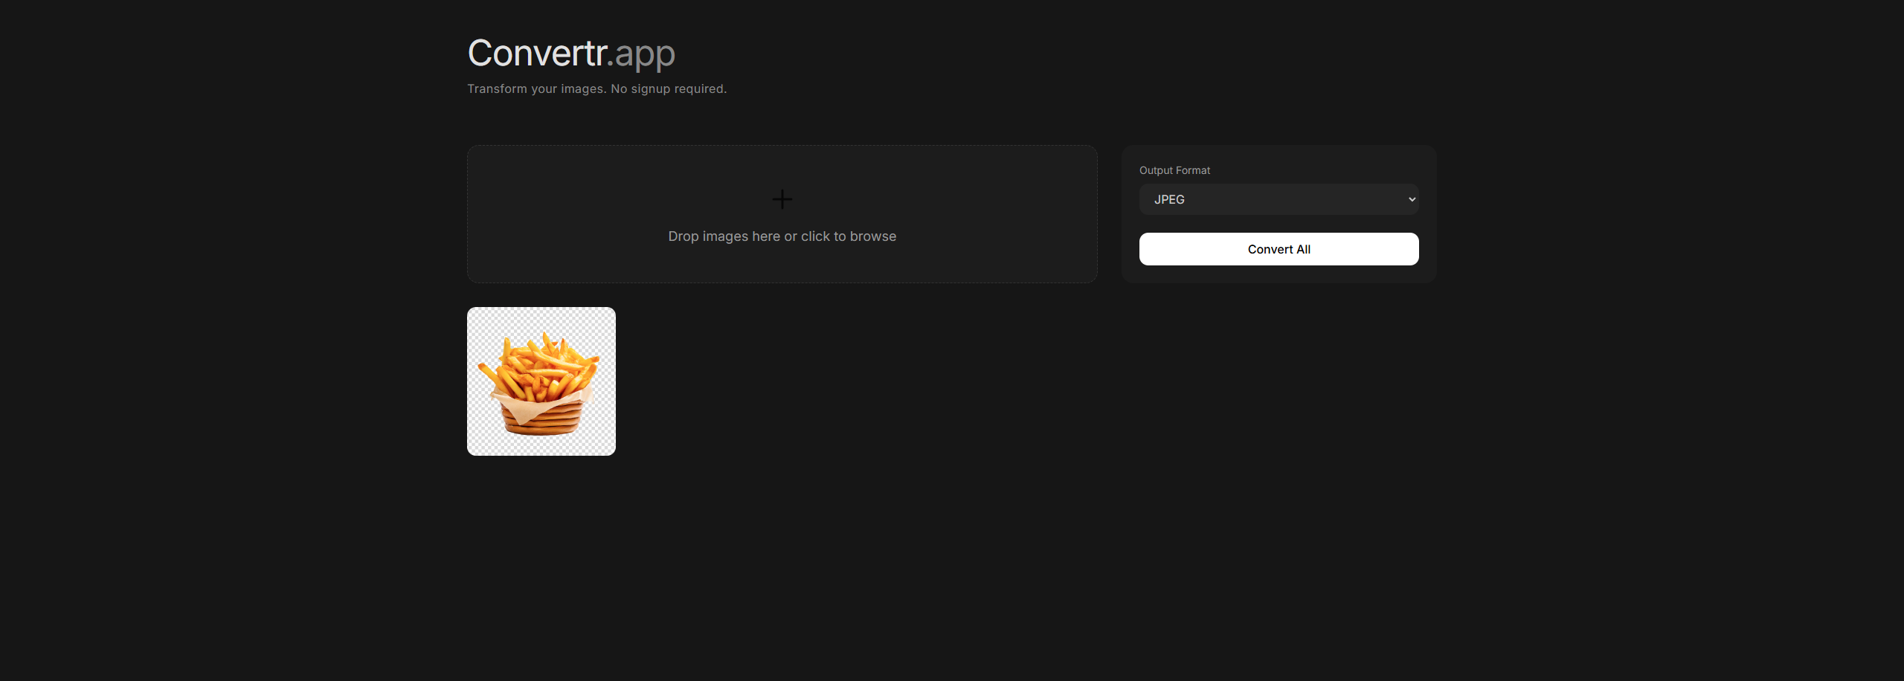
Task: Click the word 'browse' in the dropzone text
Action: click(873, 236)
